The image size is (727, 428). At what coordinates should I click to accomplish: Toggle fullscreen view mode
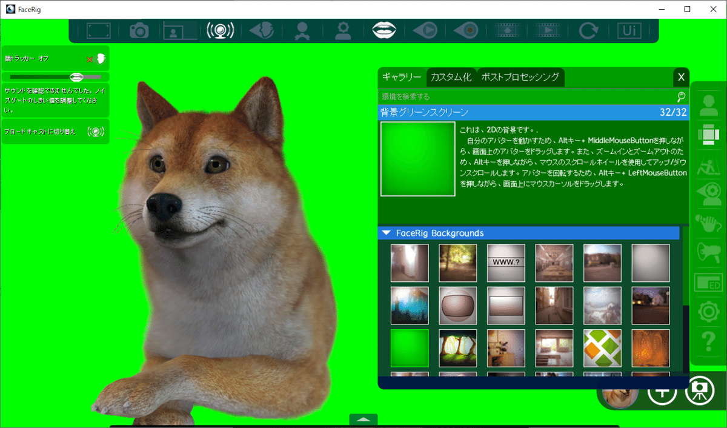[98, 30]
